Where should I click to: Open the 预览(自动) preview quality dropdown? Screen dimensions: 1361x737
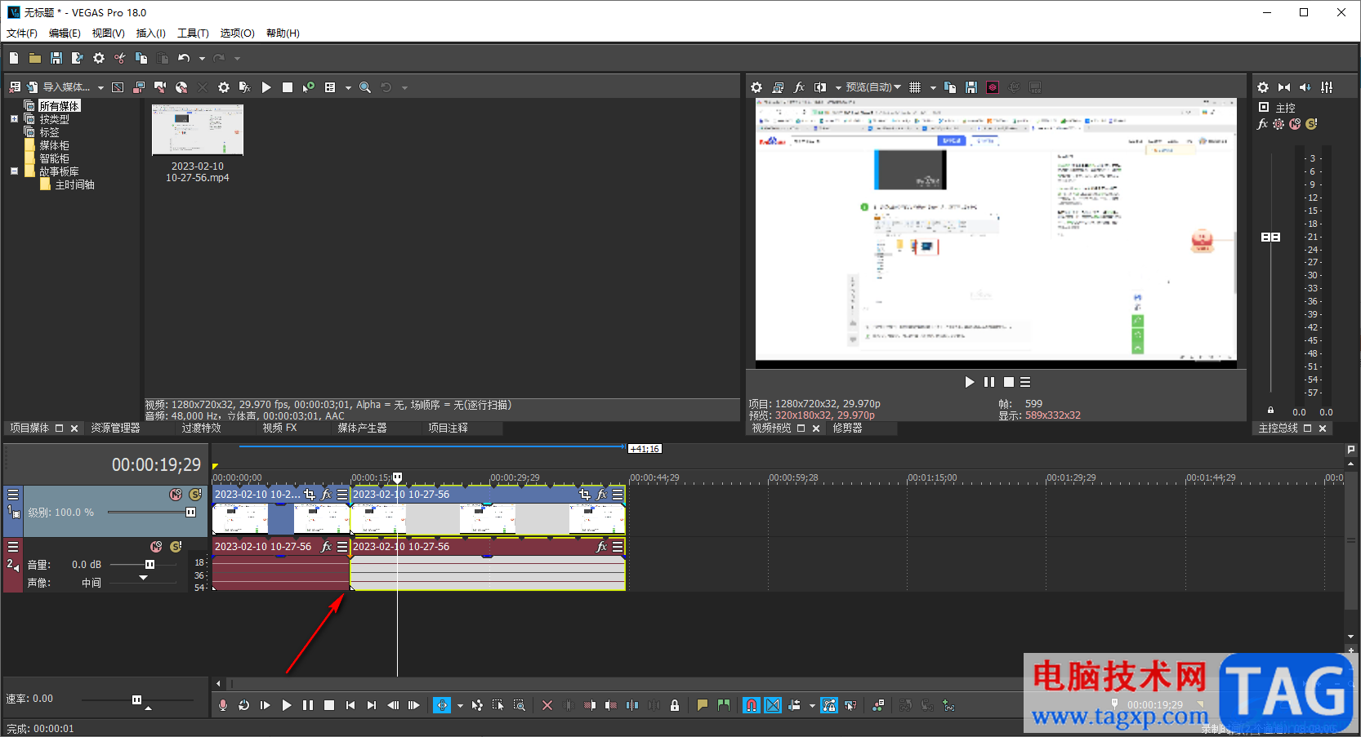872,87
